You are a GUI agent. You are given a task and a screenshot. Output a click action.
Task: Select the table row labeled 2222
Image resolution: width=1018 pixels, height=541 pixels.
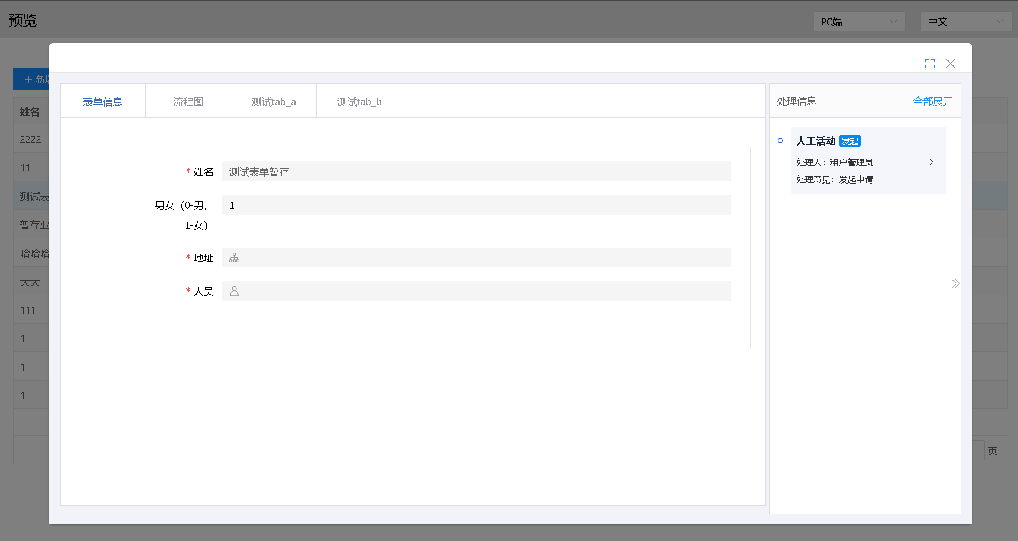click(30, 139)
